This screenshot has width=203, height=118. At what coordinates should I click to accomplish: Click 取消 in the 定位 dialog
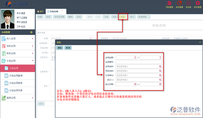(x=68, y=48)
